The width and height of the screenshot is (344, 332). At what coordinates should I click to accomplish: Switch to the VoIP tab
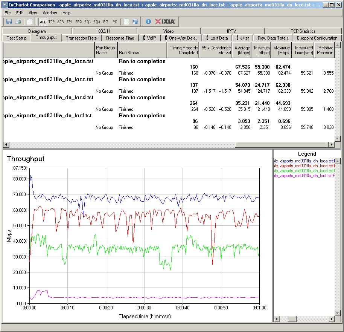(150, 38)
